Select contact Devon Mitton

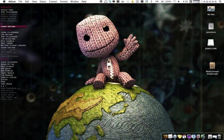pyautogui.click(x=8, y=64)
